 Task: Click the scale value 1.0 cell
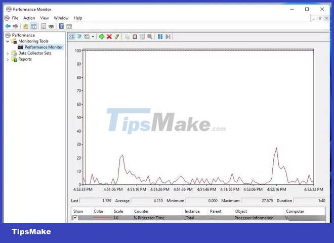click(116, 218)
